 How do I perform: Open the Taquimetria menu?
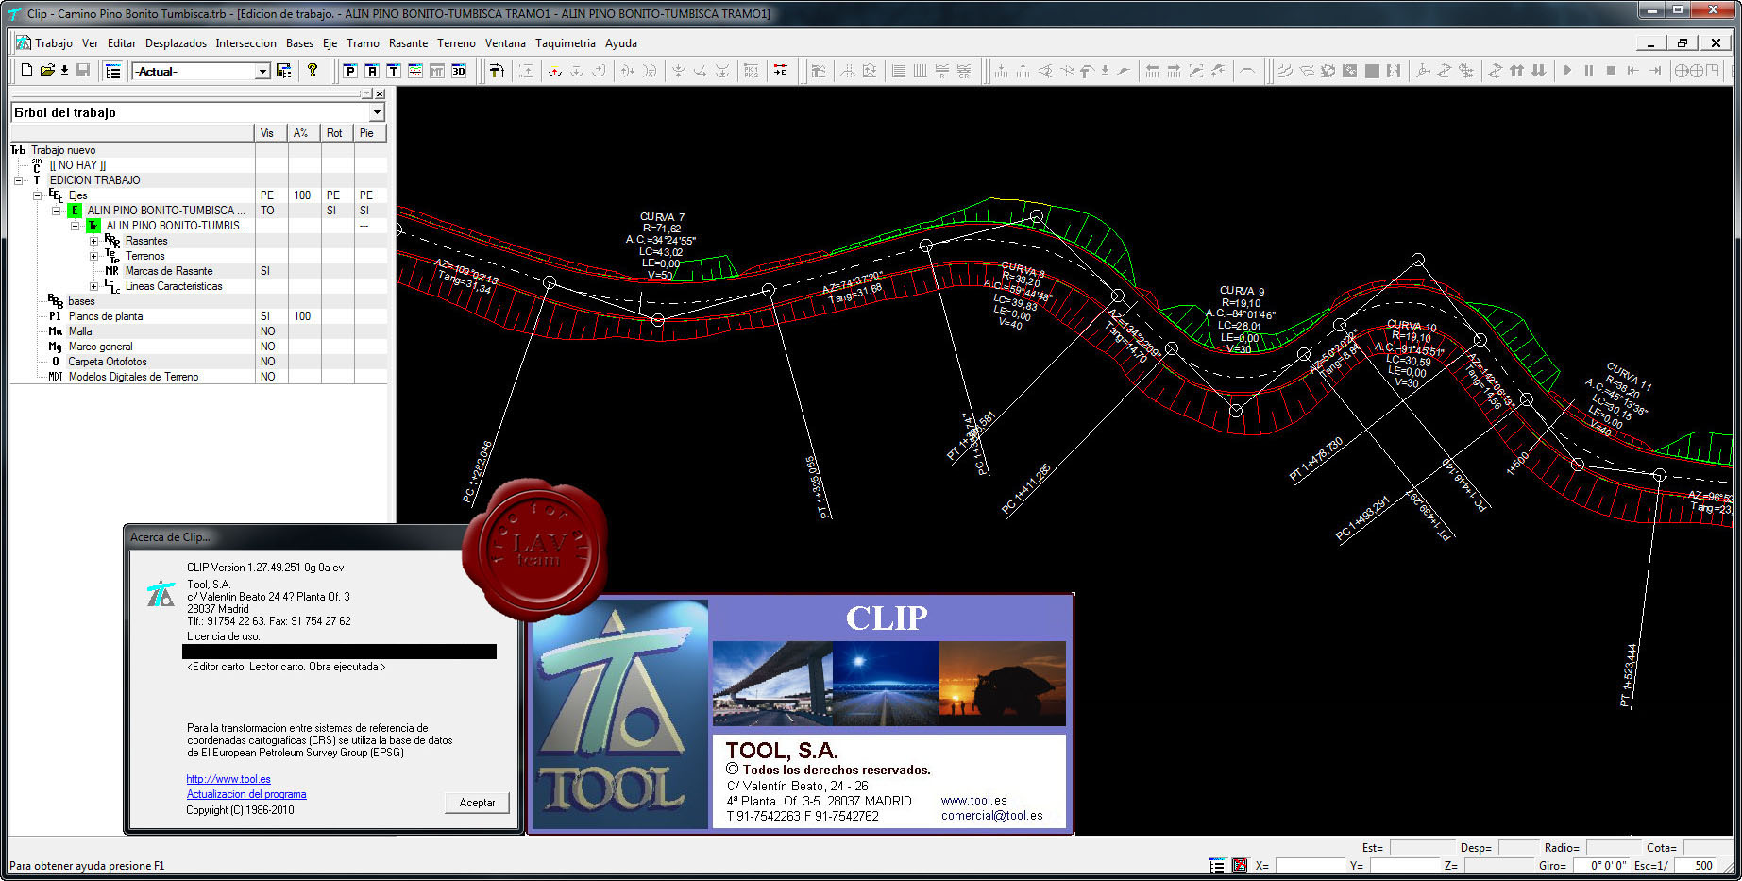click(x=565, y=43)
